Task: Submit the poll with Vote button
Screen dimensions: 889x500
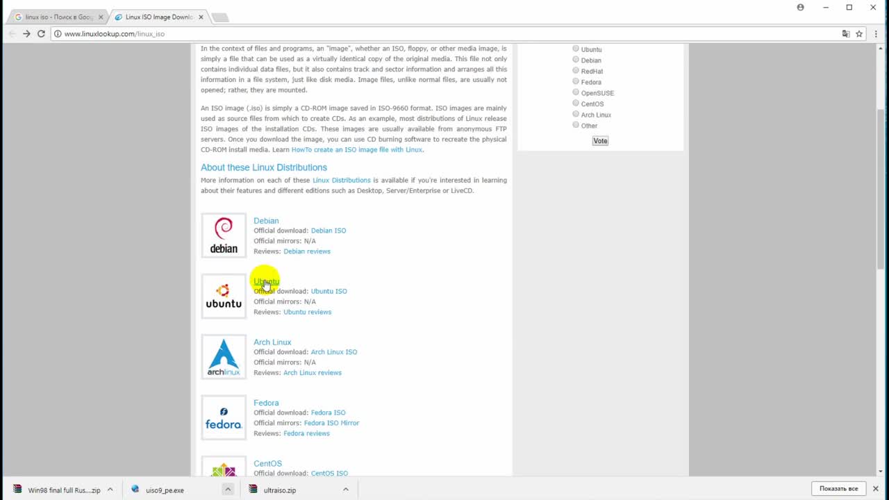Action: click(600, 141)
